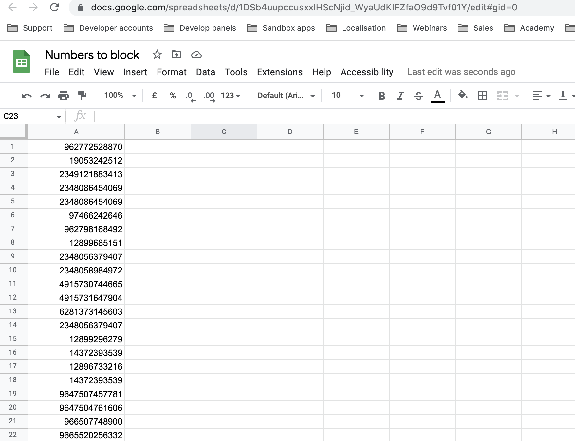The image size is (575, 441).
Task: Click the redo icon
Action: (45, 96)
